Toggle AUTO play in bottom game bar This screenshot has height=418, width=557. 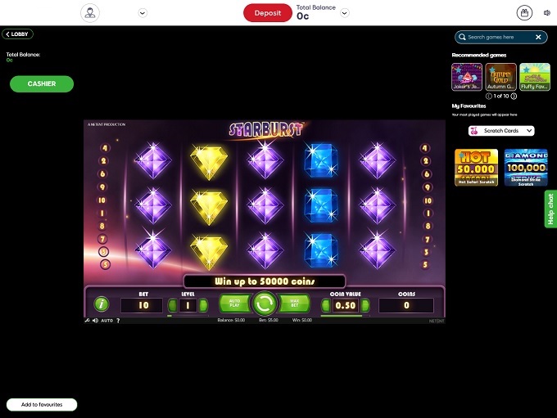click(x=107, y=321)
